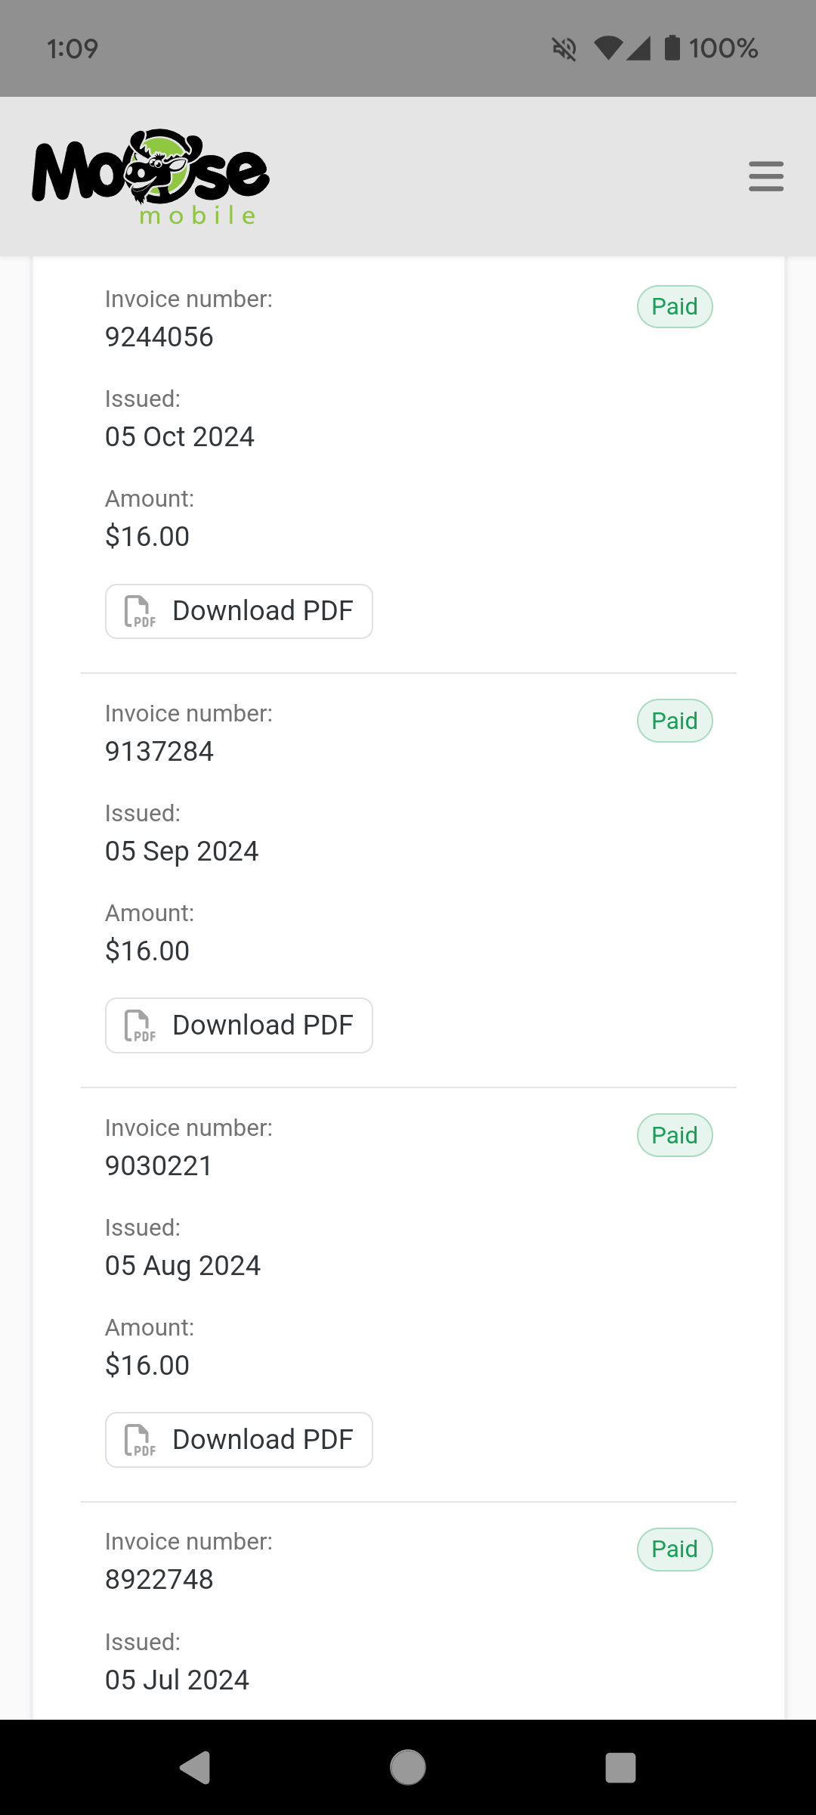Screen dimensions: 816x1815
Task: Select invoice number 8922748 text
Action: tap(159, 1580)
